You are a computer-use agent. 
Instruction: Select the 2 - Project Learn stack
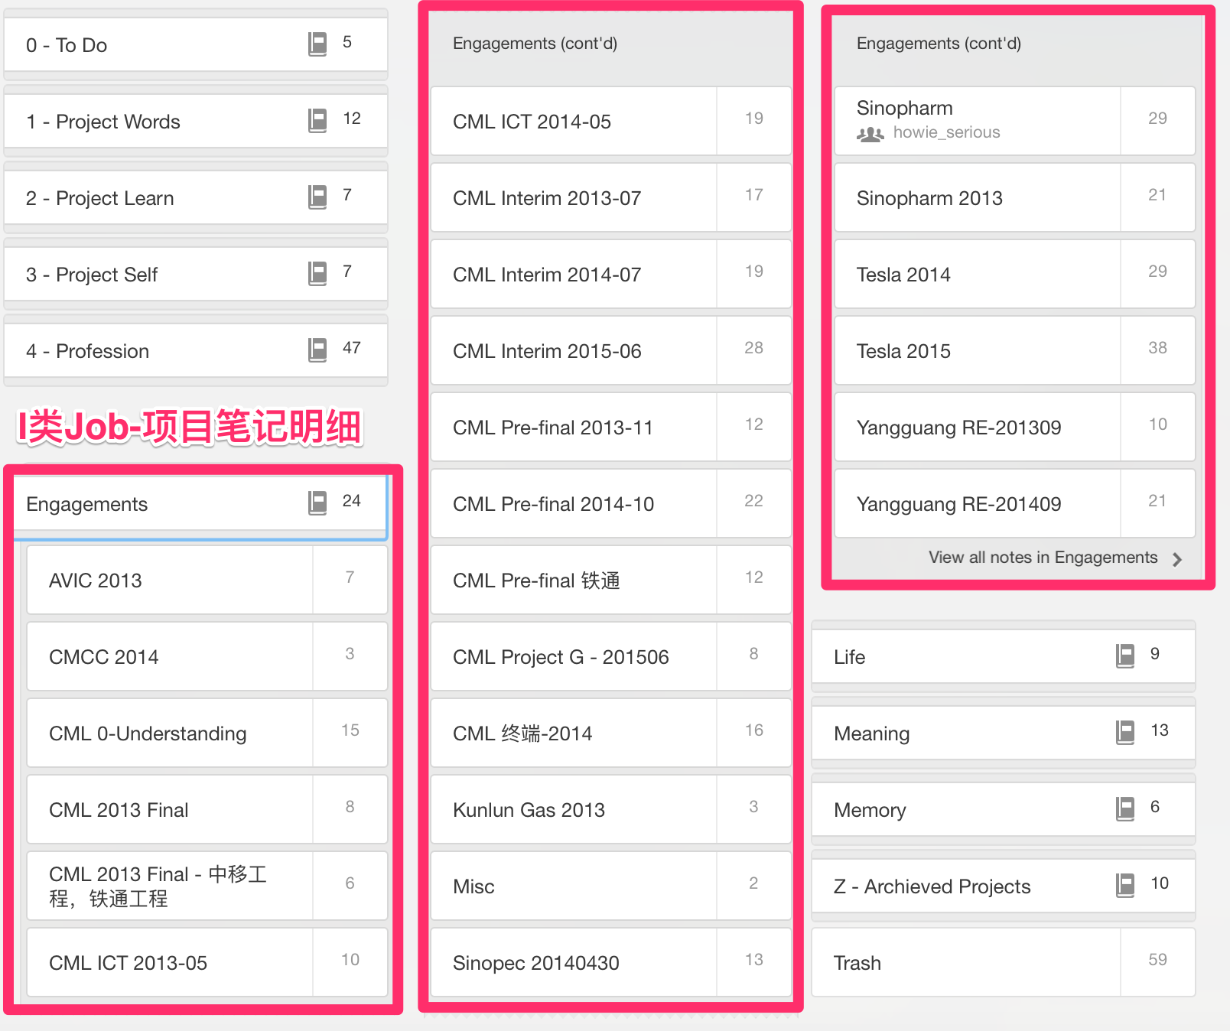(196, 197)
